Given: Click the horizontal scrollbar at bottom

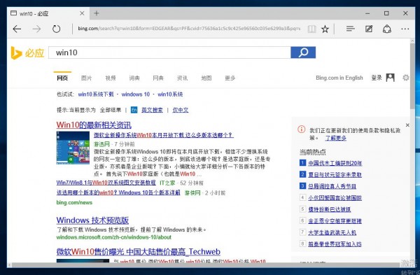Looking at the screenshot, I should (x=206, y=265).
